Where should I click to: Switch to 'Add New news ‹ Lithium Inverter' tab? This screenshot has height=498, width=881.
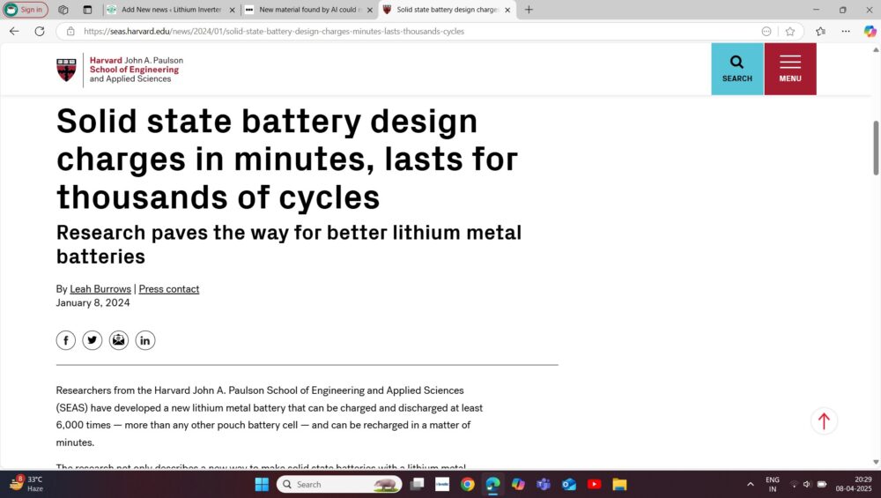(x=172, y=10)
